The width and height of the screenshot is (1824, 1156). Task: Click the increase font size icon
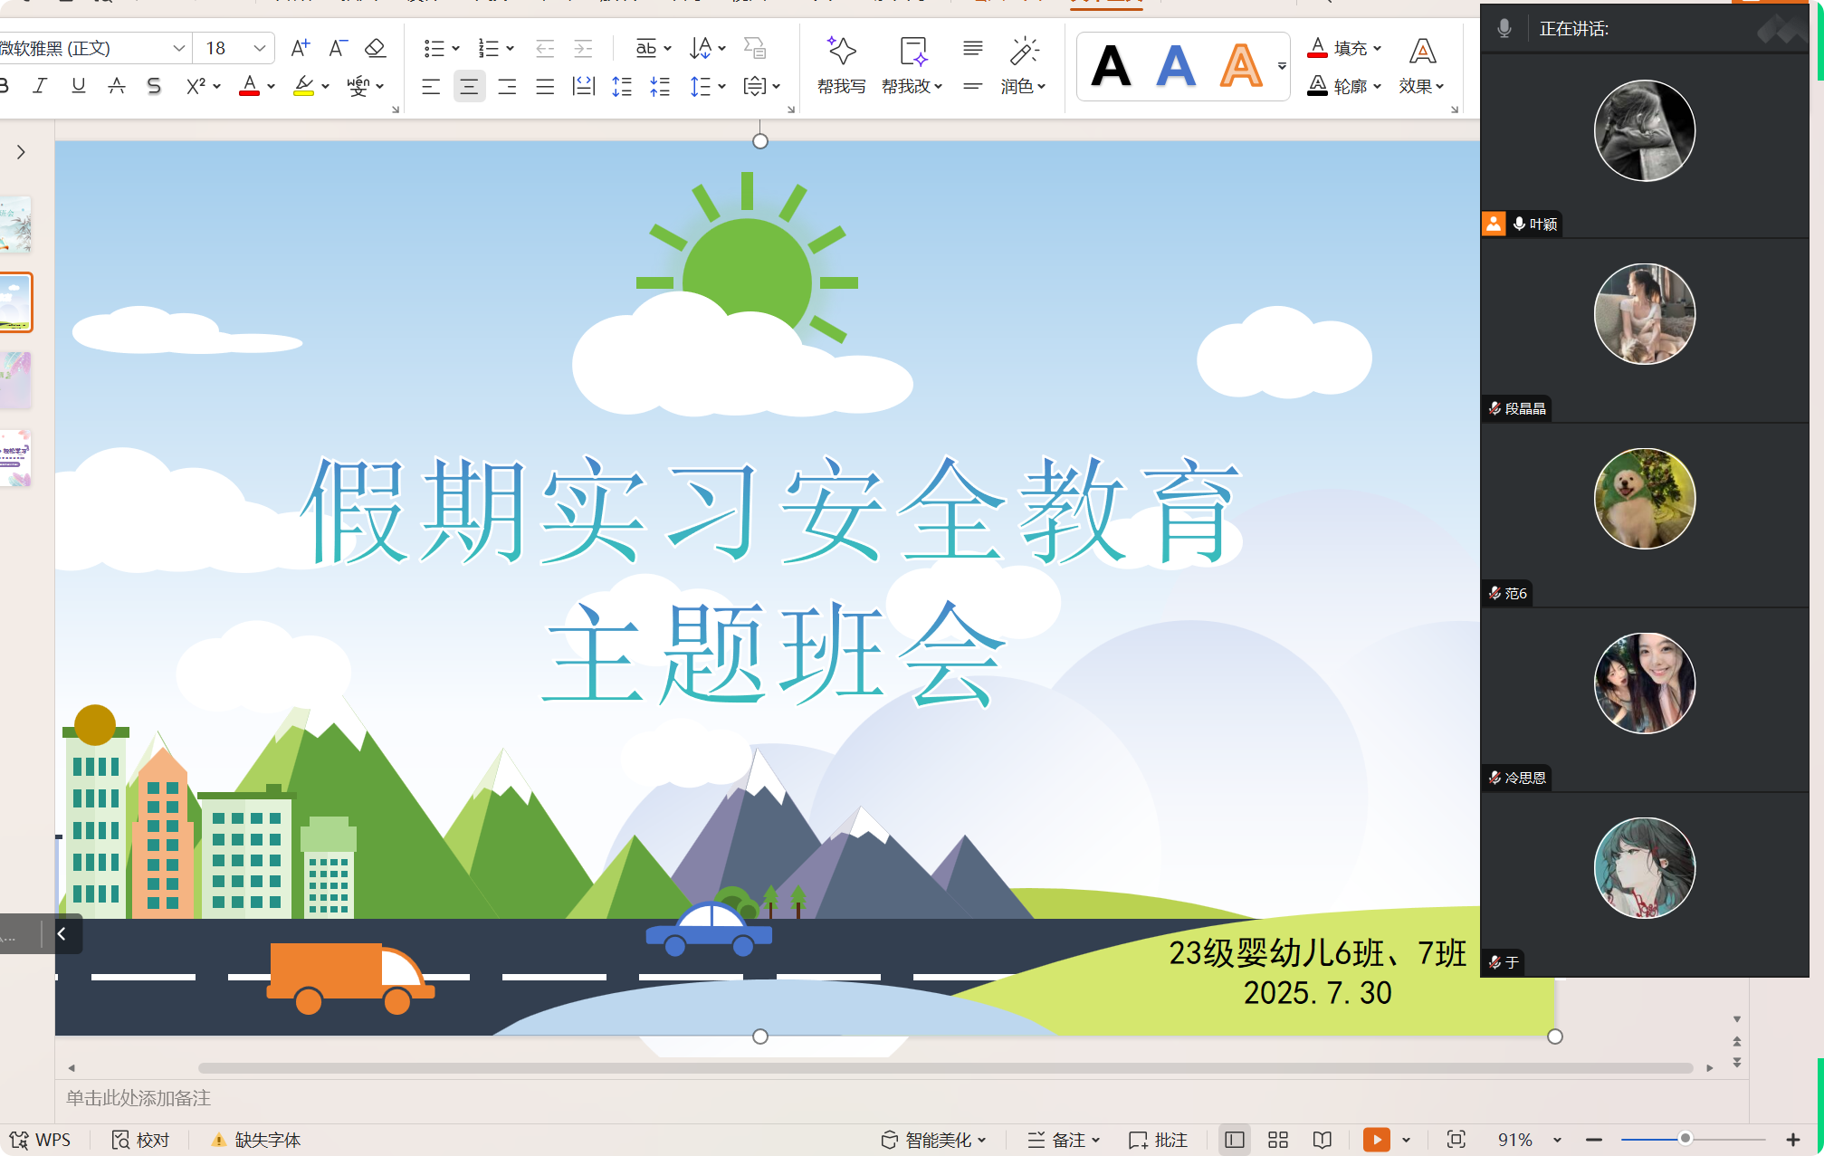pyautogui.click(x=300, y=48)
